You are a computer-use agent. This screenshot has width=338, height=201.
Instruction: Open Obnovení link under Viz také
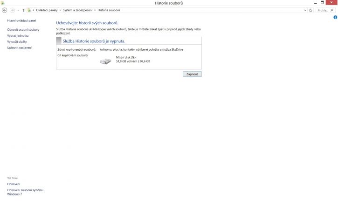pyautogui.click(x=14, y=184)
